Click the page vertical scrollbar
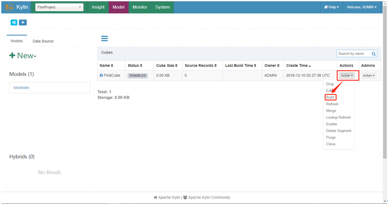The image size is (388, 204). 385,83
